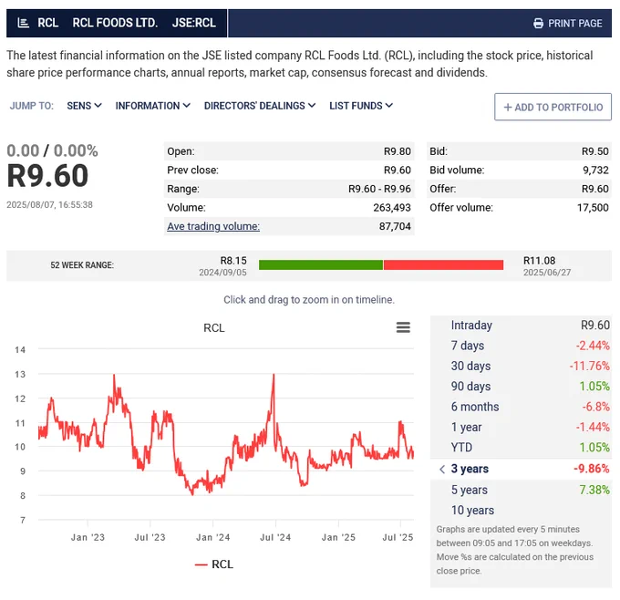Image resolution: width=620 pixels, height=600 pixels.
Task: Switch chart to 30 days
Action: (521, 366)
